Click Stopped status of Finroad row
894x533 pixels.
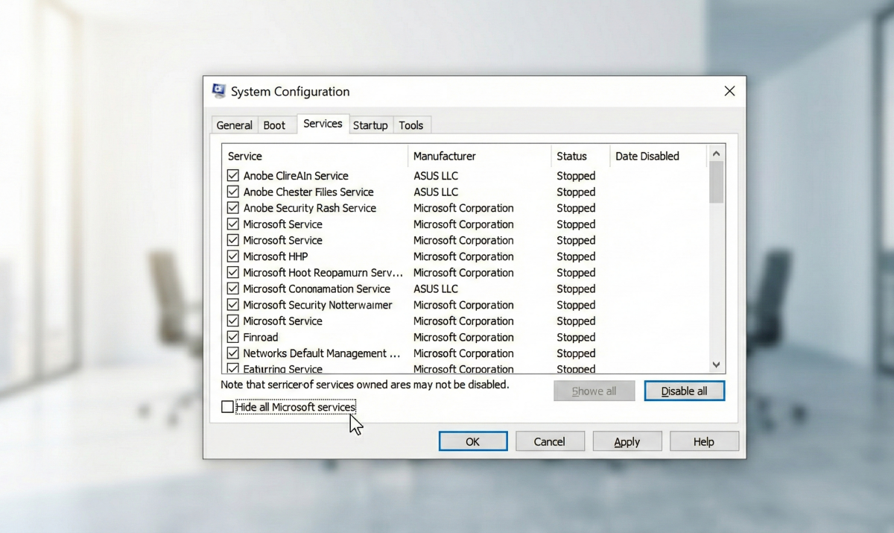pos(576,337)
